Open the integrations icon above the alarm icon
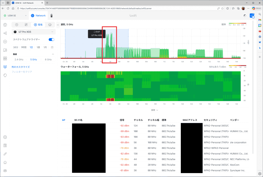Viewport: 263px width, 177px height. tap(5, 154)
